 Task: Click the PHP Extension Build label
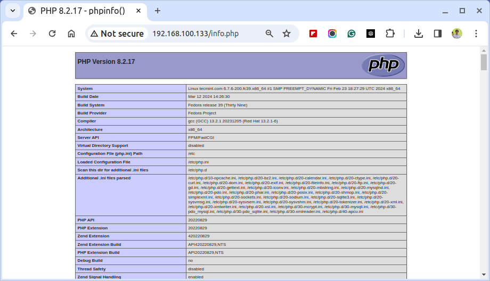coord(99,253)
